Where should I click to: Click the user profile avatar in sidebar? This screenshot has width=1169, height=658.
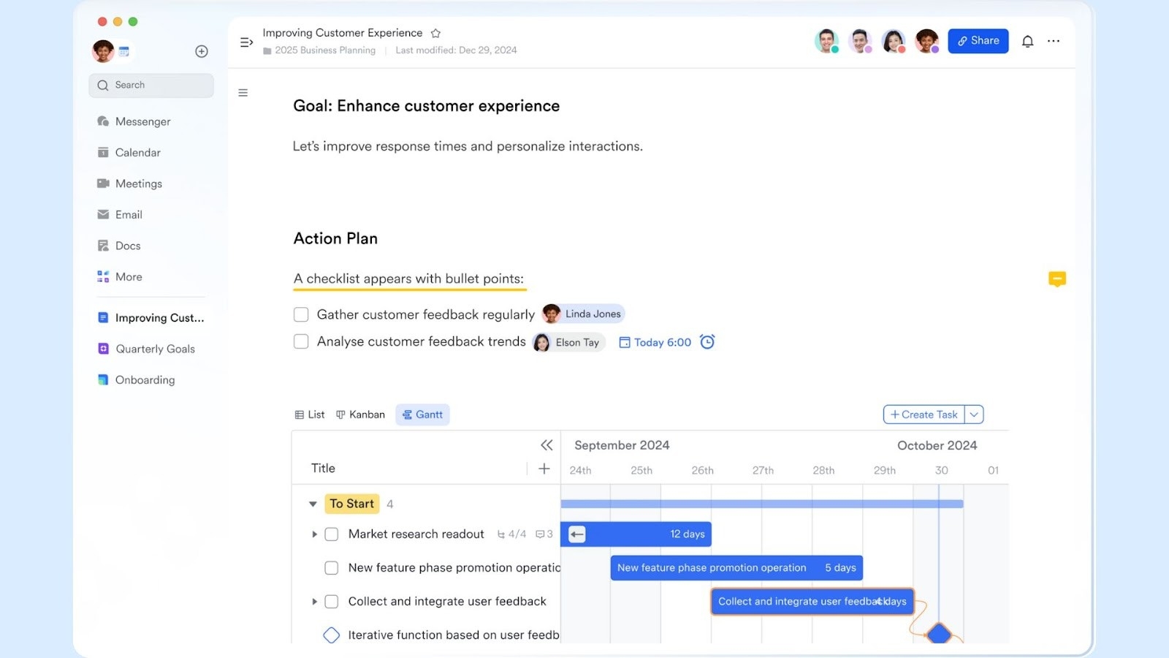click(x=103, y=51)
